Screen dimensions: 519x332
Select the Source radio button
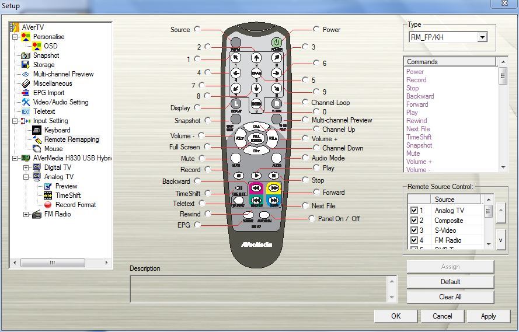197,29
